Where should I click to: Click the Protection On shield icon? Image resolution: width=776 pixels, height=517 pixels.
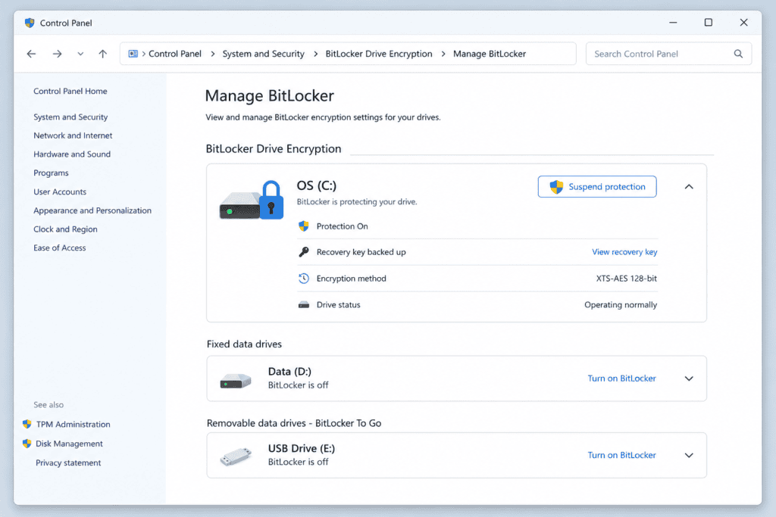pyautogui.click(x=303, y=226)
